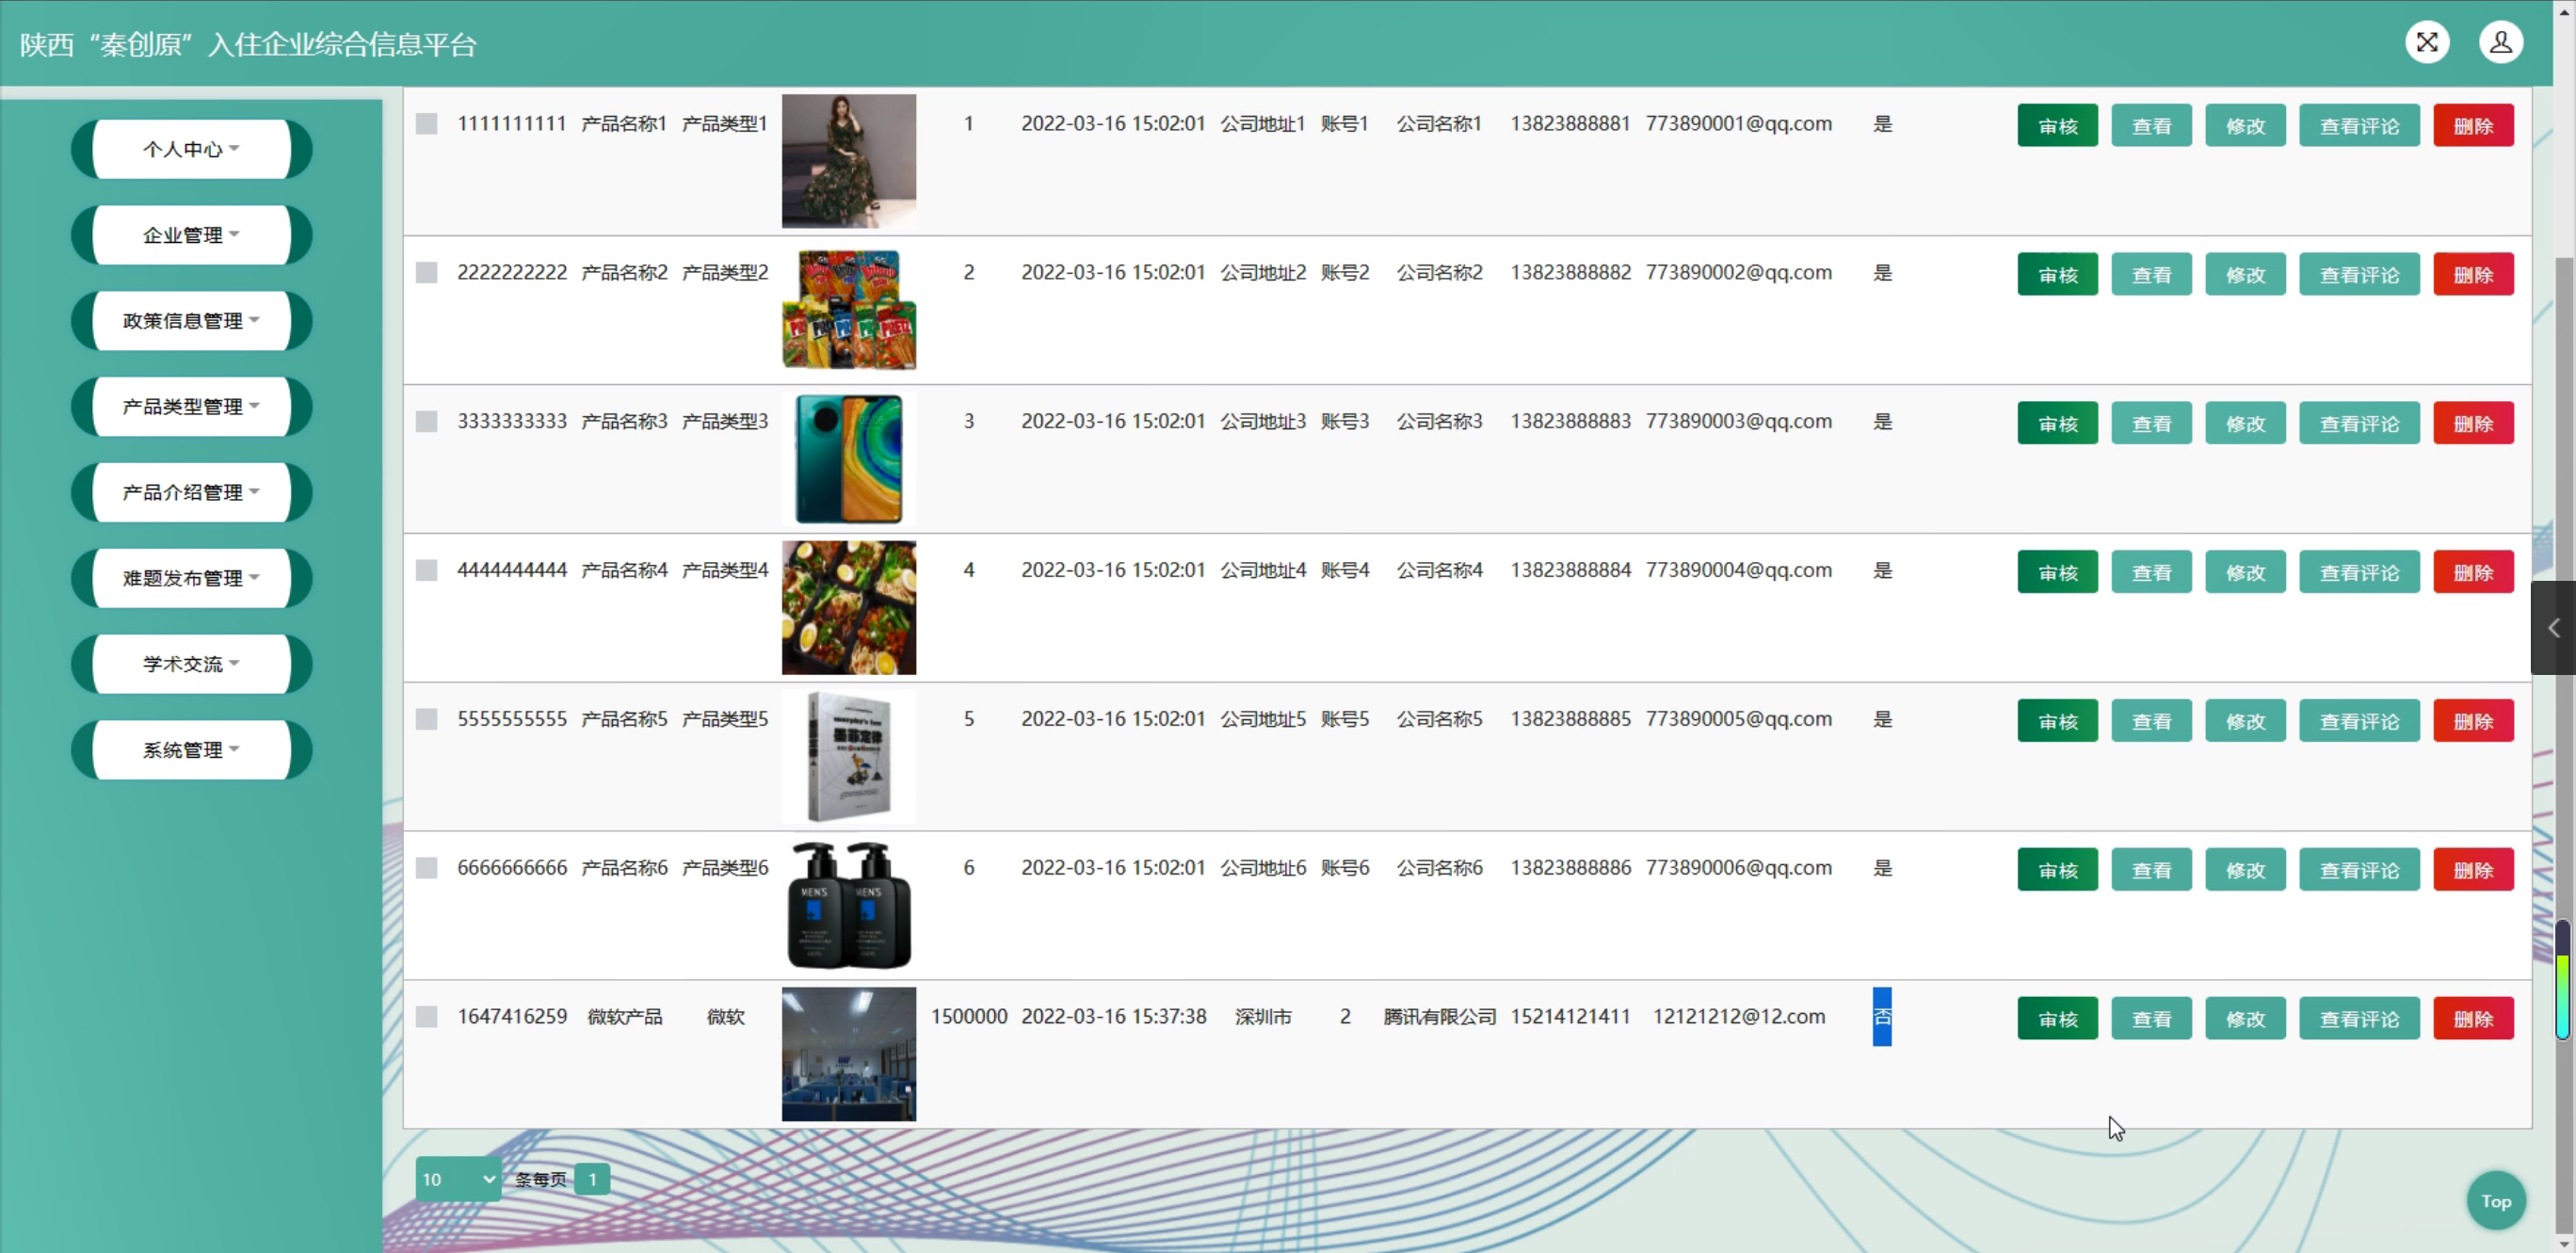Open the 企业管理 menu
The height and width of the screenshot is (1253, 2576).
(191, 235)
